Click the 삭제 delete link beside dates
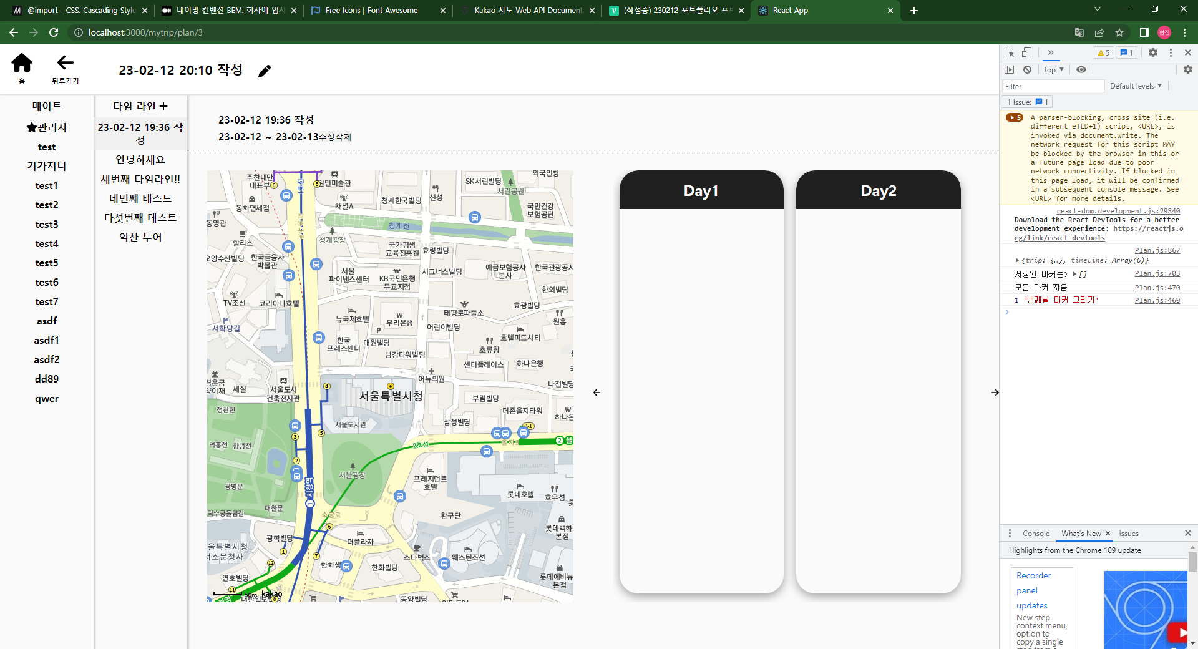 (x=343, y=137)
